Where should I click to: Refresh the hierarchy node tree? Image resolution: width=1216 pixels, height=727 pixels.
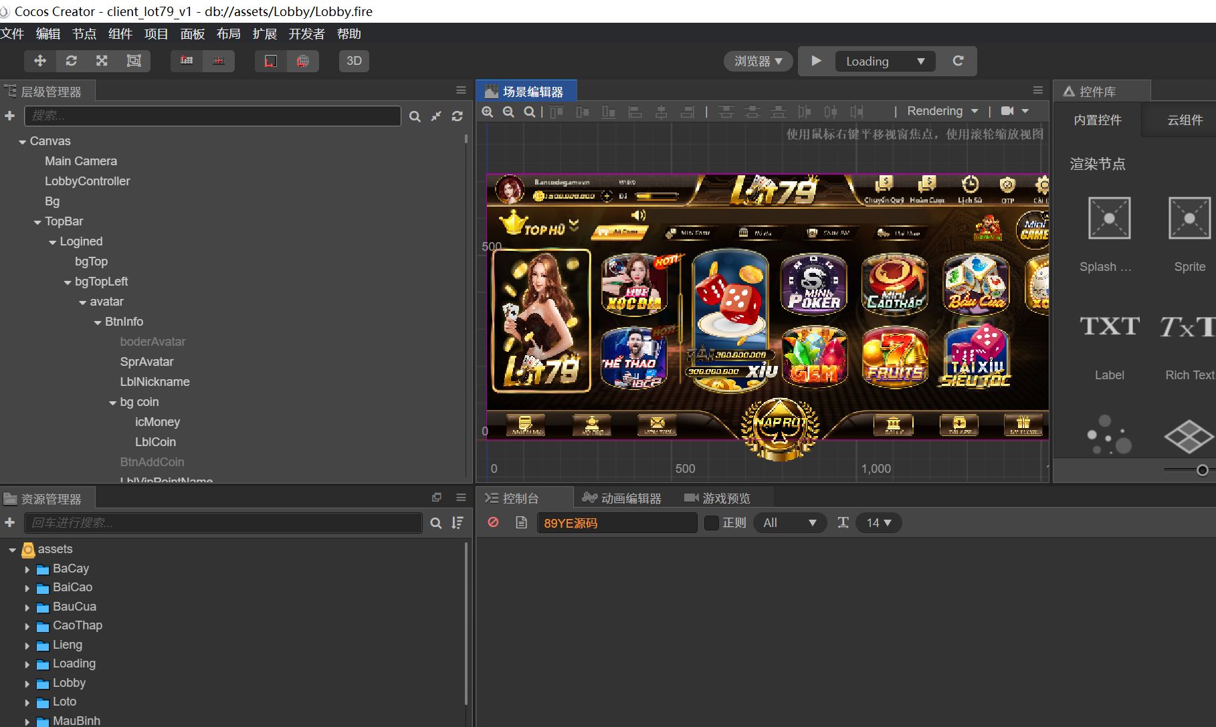click(457, 116)
